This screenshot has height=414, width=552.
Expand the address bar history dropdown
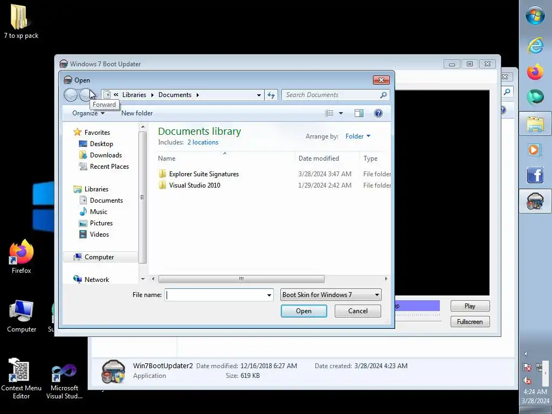click(x=259, y=95)
